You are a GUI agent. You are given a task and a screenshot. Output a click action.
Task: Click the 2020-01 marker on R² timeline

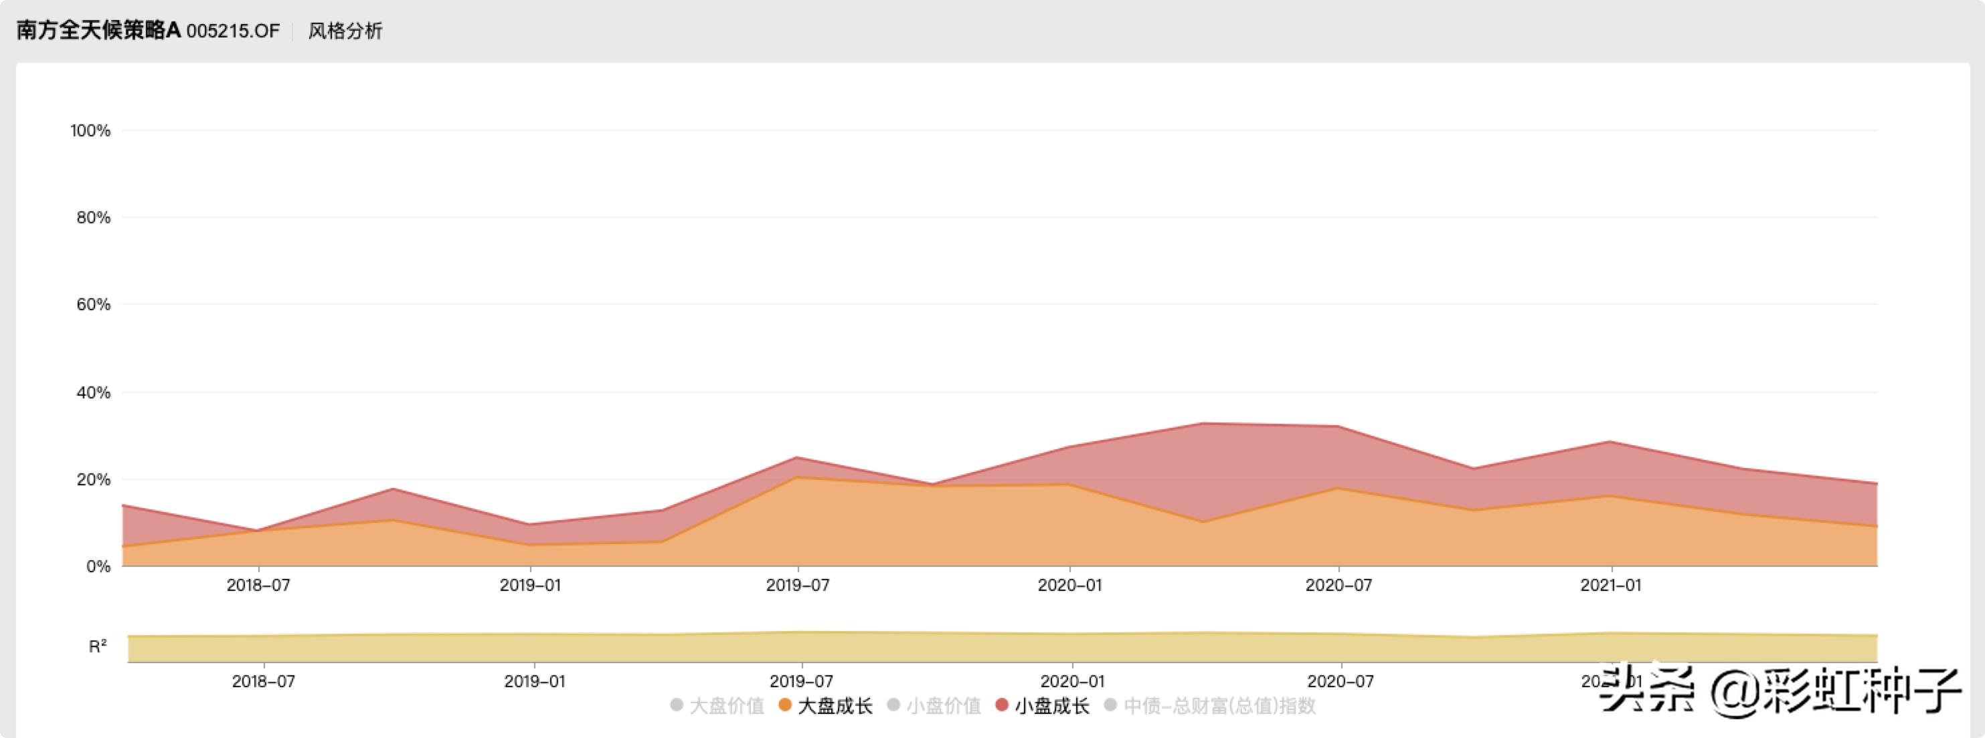click(x=1072, y=681)
